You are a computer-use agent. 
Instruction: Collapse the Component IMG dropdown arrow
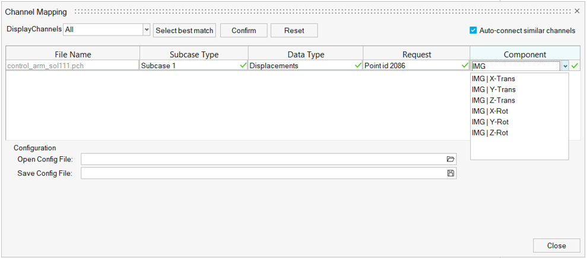coord(565,66)
